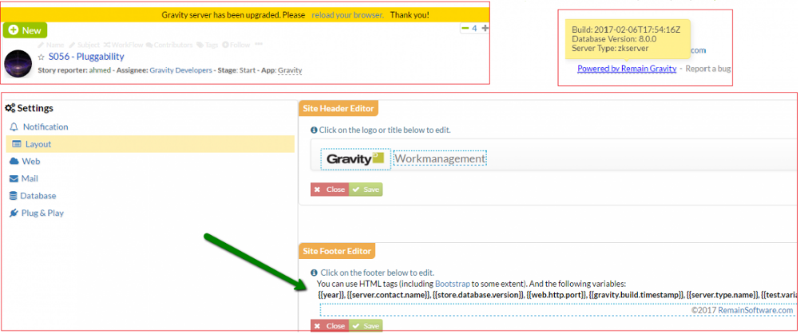This screenshot has height=333, width=800.
Task: Click the {{server.type.name}} variable
Action: [x=722, y=294]
